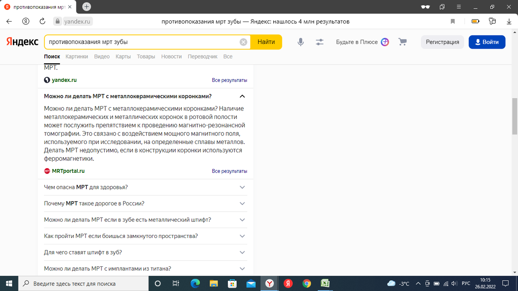
Task: Click the blue Войти button
Action: [x=487, y=42]
